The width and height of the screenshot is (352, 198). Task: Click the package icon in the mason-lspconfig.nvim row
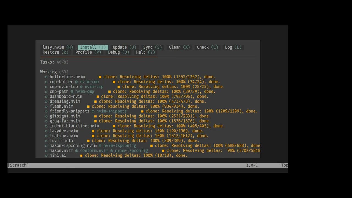coord(100,146)
